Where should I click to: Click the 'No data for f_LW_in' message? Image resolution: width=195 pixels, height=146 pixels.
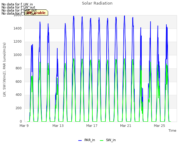(17, 4)
